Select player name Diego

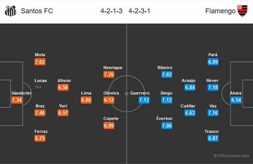click(x=166, y=93)
